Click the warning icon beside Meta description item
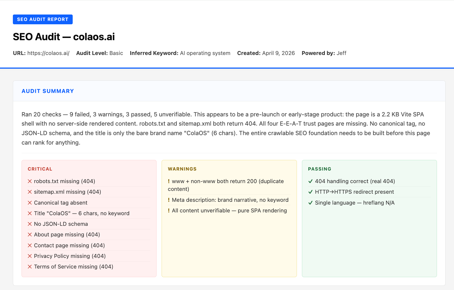The width and height of the screenshot is (454, 290). click(x=169, y=200)
